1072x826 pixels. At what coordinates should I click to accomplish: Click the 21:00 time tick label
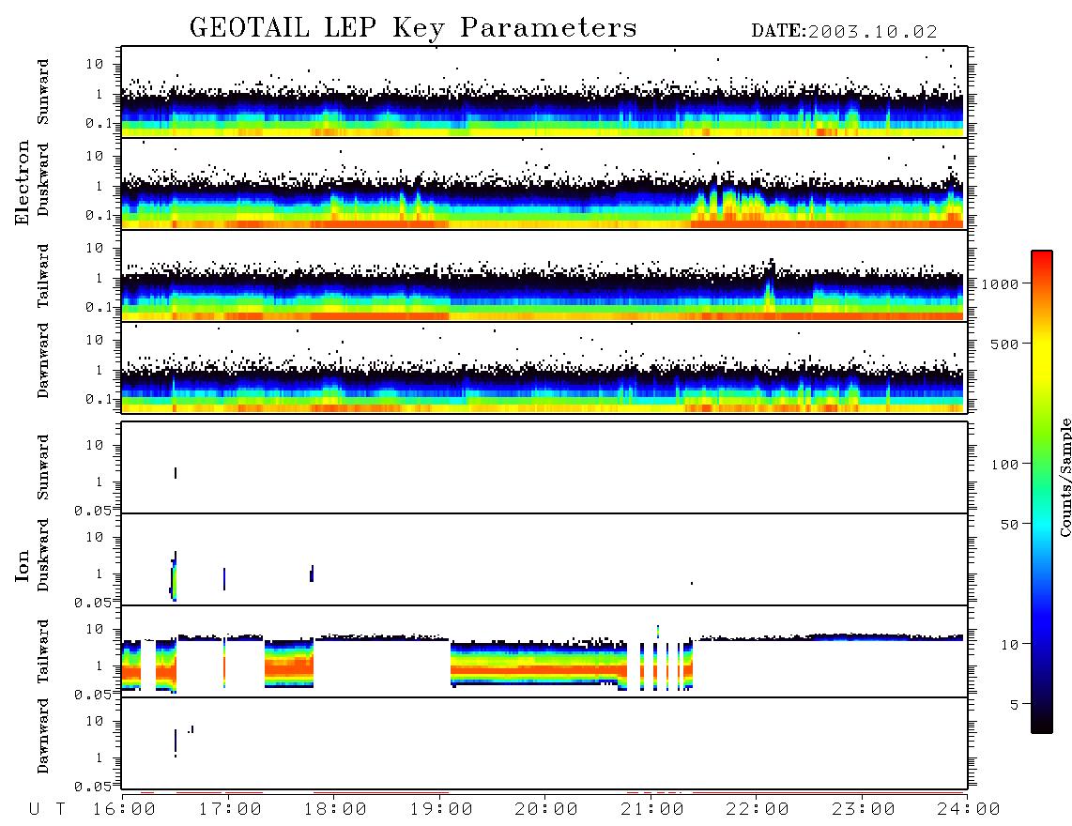(x=652, y=810)
